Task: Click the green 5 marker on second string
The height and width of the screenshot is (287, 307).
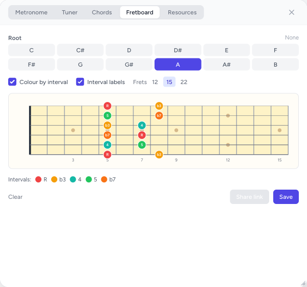Action: [107, 115]
